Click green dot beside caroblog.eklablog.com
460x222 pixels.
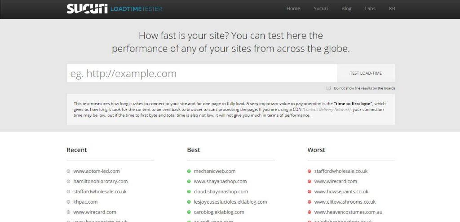189,212
